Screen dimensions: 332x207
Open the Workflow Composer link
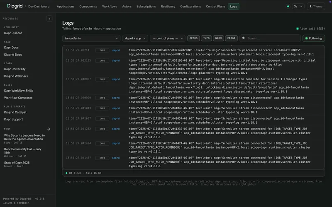[x=18, y=98]
